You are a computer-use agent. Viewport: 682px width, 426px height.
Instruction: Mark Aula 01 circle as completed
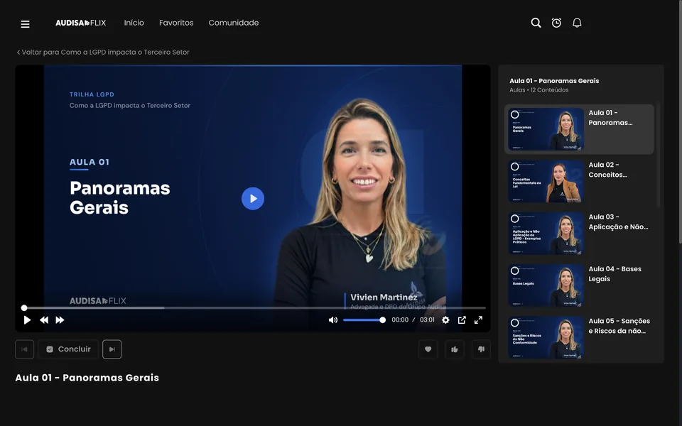(x=514, y=114)
